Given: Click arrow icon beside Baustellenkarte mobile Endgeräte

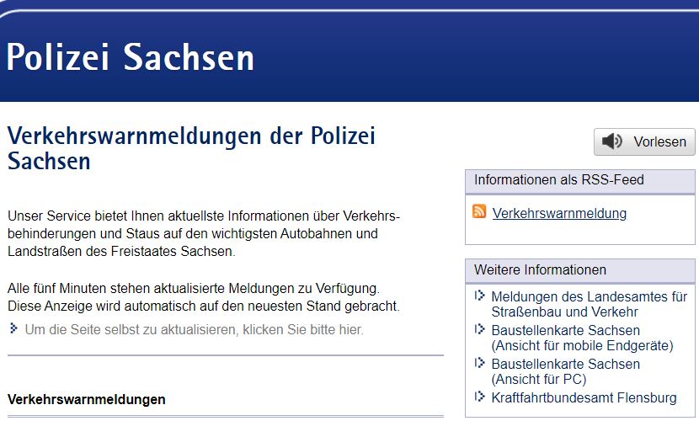Looking at the screenshot, I should [x=480, y=329].
